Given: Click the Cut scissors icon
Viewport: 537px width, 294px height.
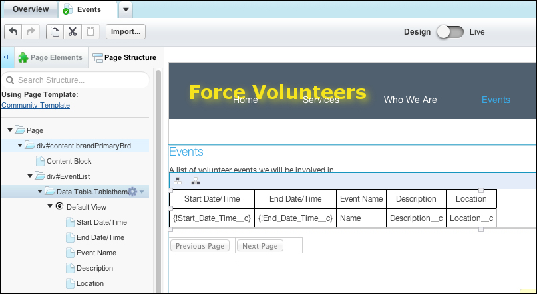Looking at the screenshot, I should (73, 31).
